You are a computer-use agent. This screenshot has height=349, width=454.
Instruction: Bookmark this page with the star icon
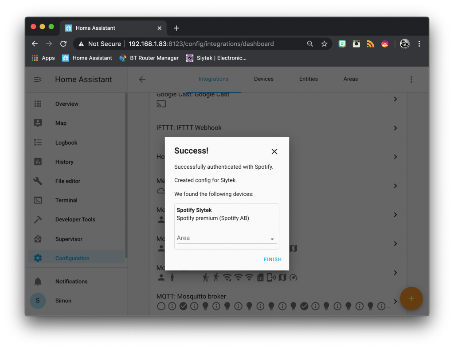(324, 44)
